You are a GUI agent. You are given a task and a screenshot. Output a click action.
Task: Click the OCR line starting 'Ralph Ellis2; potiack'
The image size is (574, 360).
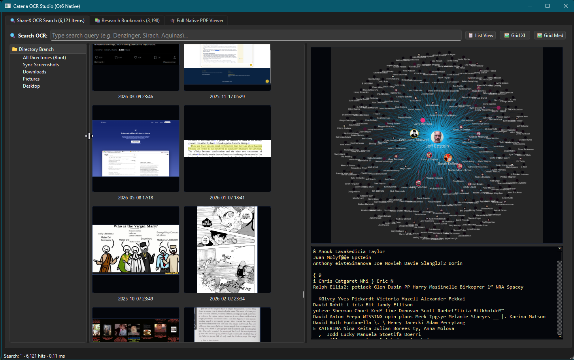point(418,287)
